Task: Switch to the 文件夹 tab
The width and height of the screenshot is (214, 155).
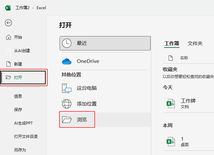Action: point(195,44)
